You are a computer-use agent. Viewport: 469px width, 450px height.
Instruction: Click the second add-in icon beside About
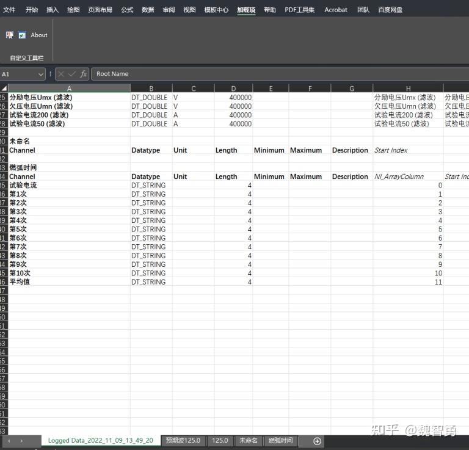[22, 35]
